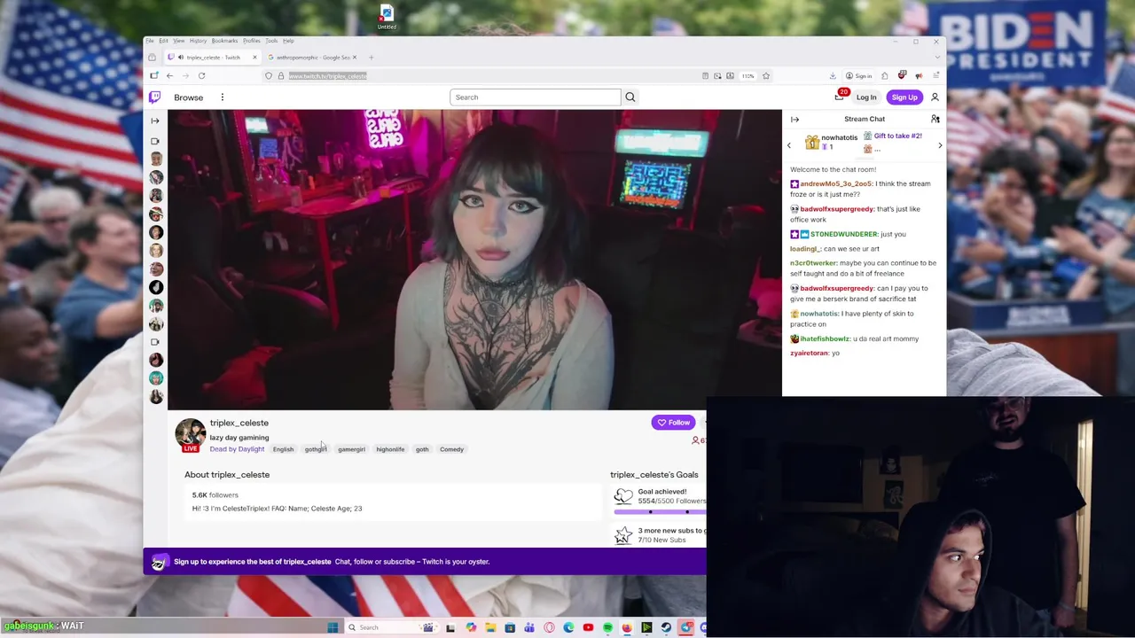Open the browser Bookmarks menu
The width and height of the screenshot is (1135, 638).
coord(224,41)
